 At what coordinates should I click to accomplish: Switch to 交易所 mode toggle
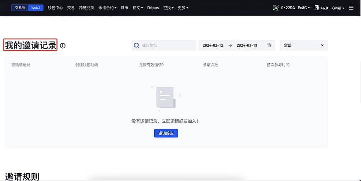(20, 8)
